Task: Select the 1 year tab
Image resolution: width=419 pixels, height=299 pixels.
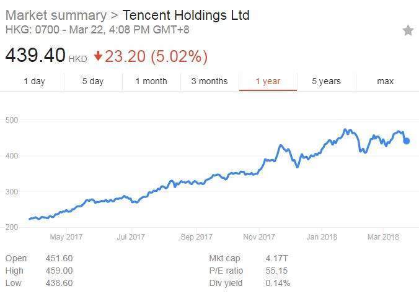Action: tap(268, 81)
